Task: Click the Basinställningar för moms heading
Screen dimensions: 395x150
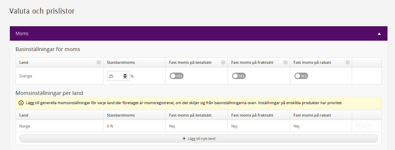Action: [x=48, y=49]
